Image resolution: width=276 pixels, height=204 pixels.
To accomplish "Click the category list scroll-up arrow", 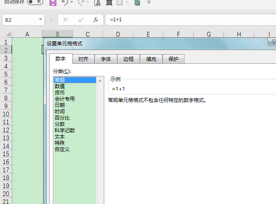I will [x=100, y=81].
